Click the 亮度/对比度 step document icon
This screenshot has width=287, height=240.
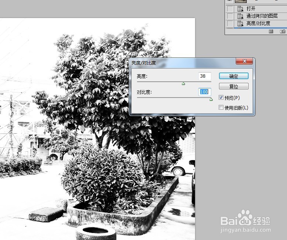pos(240,23)
